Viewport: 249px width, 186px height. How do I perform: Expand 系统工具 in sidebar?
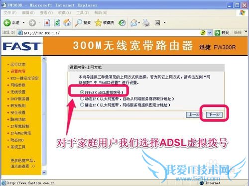point(18,147)
